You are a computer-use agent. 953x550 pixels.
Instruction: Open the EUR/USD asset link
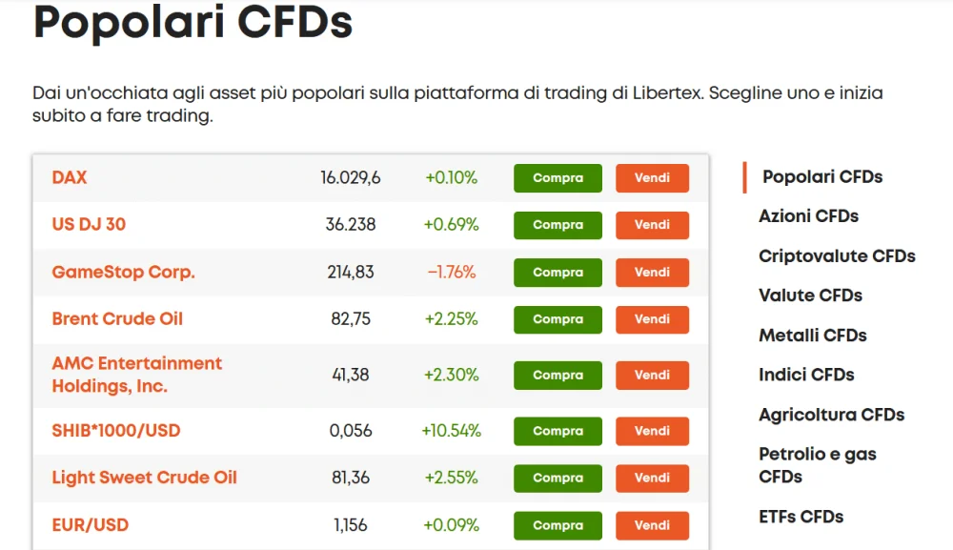(x=90, y=524)
